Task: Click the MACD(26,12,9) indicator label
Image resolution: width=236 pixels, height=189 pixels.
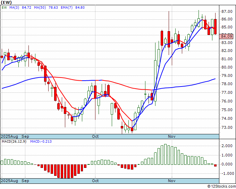Action: (14, 142)
